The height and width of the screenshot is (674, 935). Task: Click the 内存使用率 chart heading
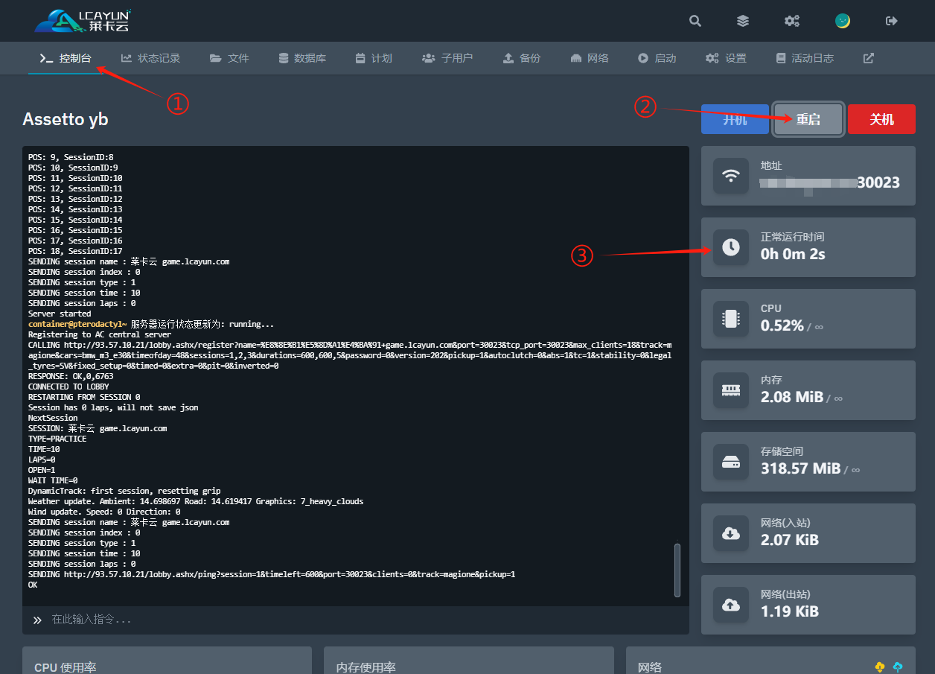(366, 667)
